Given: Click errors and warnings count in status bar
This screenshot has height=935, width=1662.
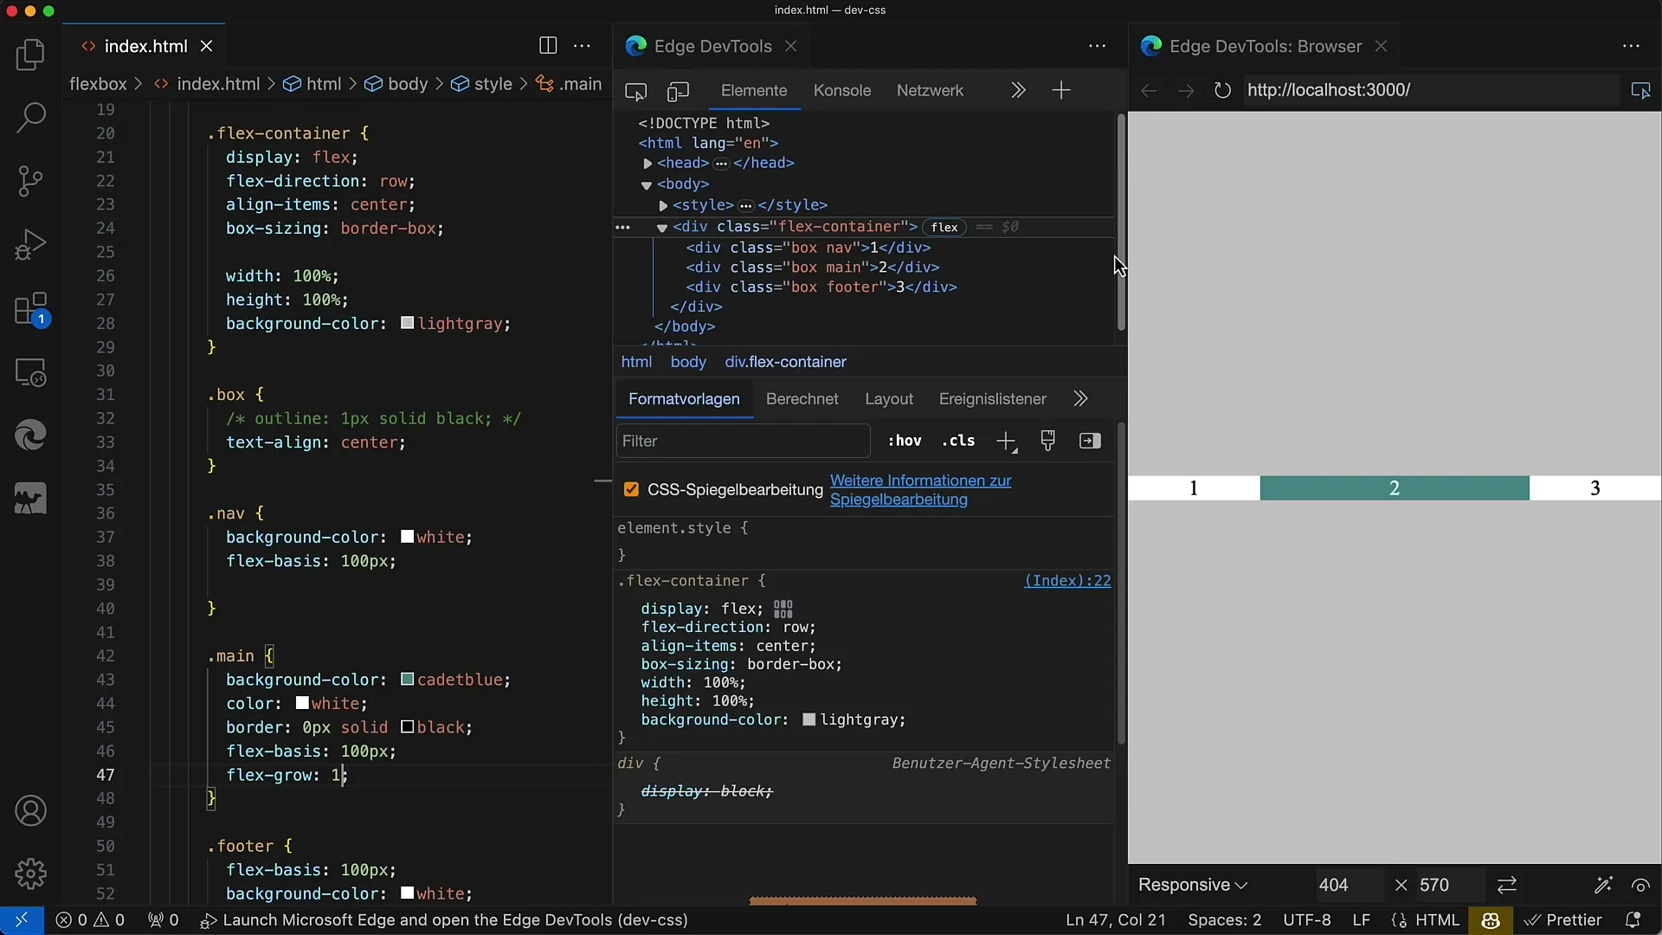Looking at the screenshot, I should pos(90,920).
